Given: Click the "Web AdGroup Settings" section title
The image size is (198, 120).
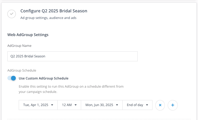Looking at the screenshot, I should click(28, 34).
